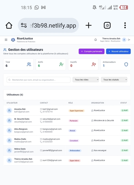
Task: Click the Super Admin role badge
Action: (75, 160)
